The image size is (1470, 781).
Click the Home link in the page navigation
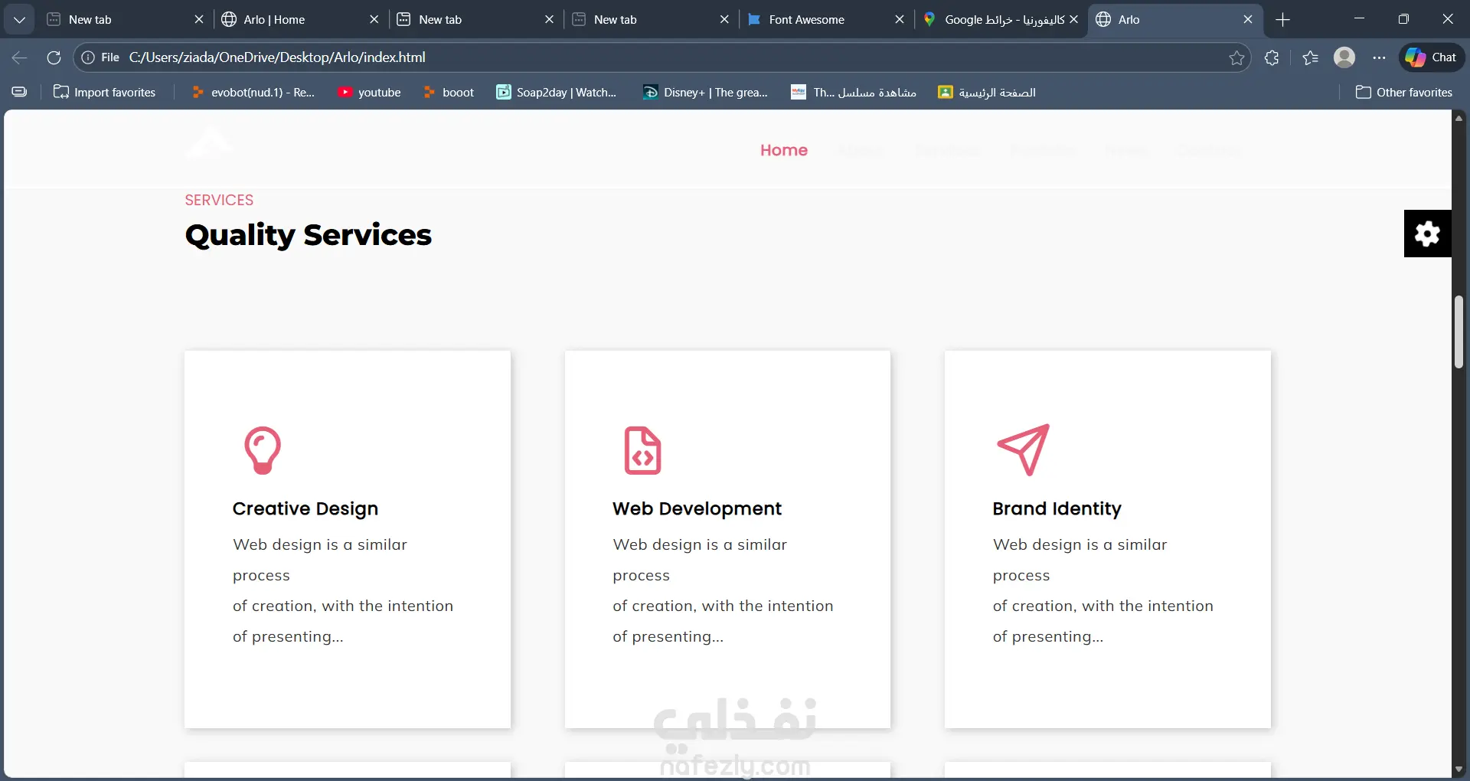784,150
